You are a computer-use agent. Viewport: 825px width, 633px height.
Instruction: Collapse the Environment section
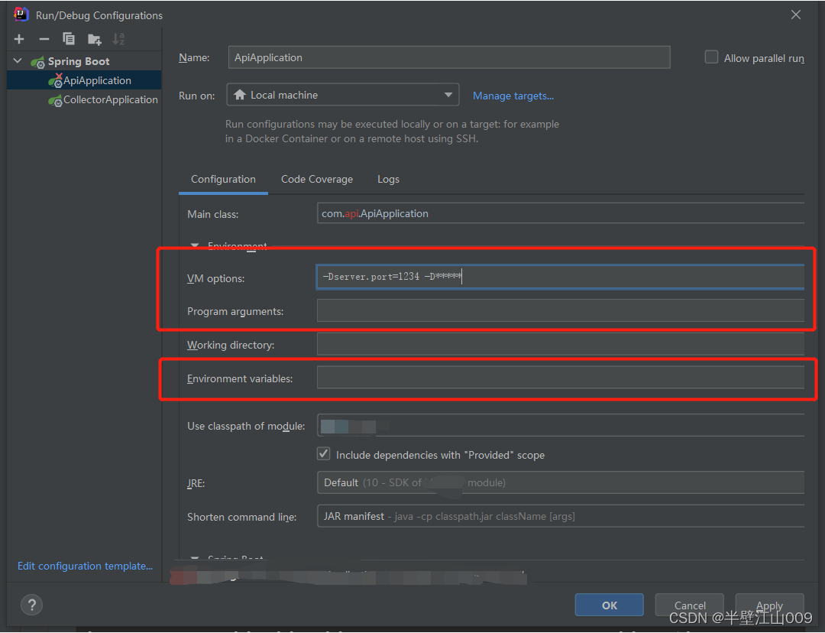(195, 246)
